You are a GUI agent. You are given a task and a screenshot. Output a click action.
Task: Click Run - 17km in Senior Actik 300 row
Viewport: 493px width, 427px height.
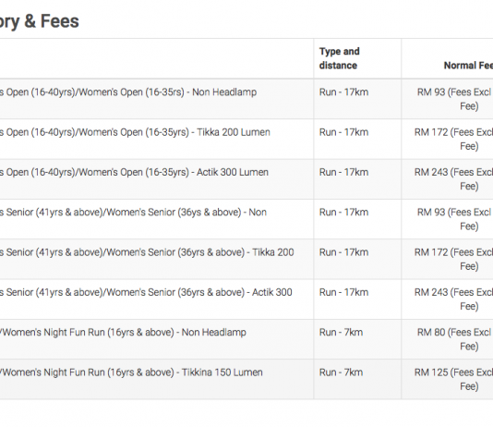[x=343, y=292]
